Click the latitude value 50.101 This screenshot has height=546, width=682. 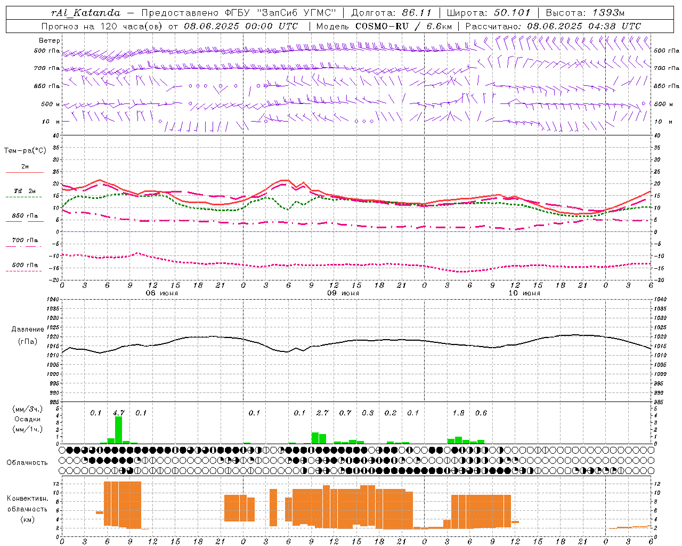click(512, 13)
